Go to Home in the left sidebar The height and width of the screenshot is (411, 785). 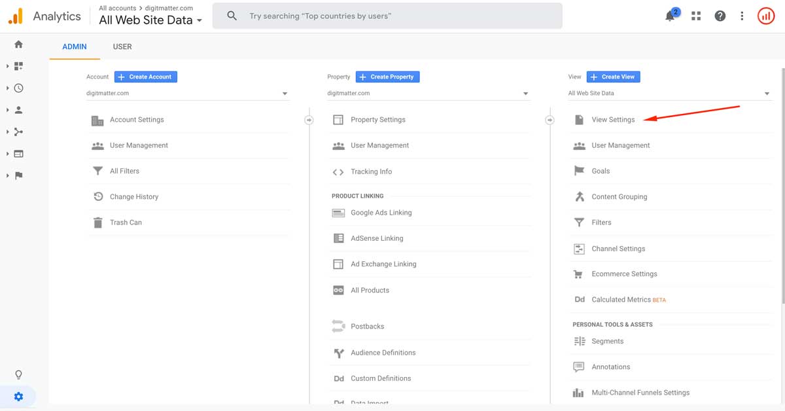pos(18,45)
